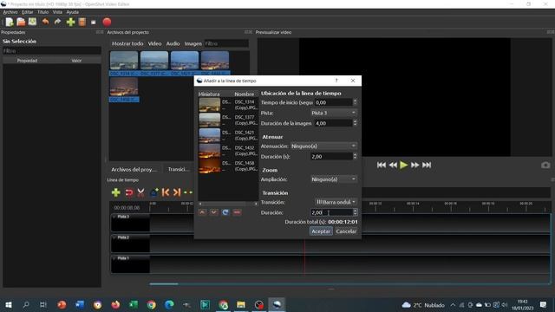Adjust the Atenuar Duración (s) stepper
555x312 pixels.
tap(355, 156)
